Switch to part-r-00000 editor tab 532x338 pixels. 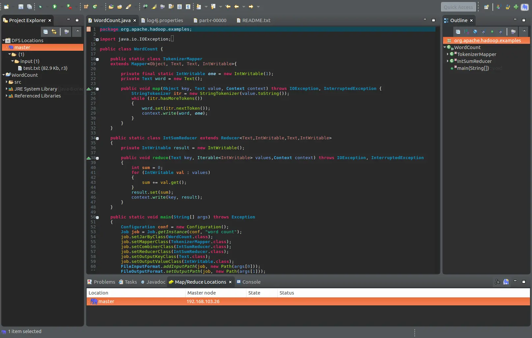[210, 20]
